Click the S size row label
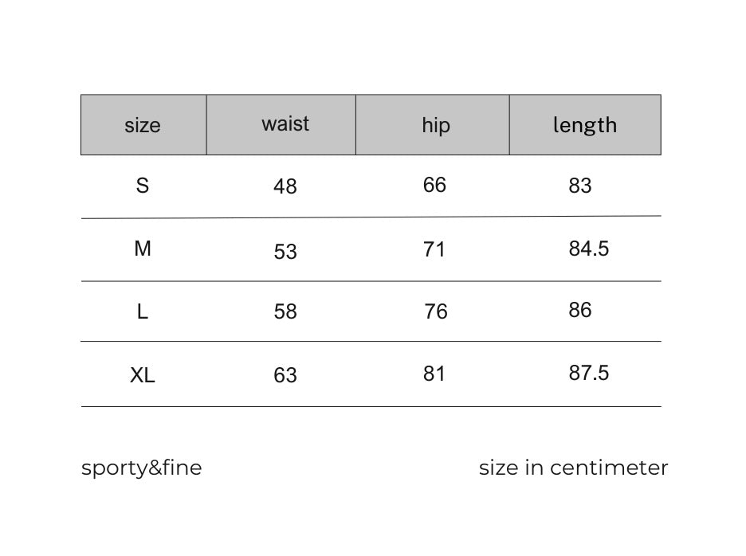Image resolution: width=746 pixels, height=556 pixels. 143,186
